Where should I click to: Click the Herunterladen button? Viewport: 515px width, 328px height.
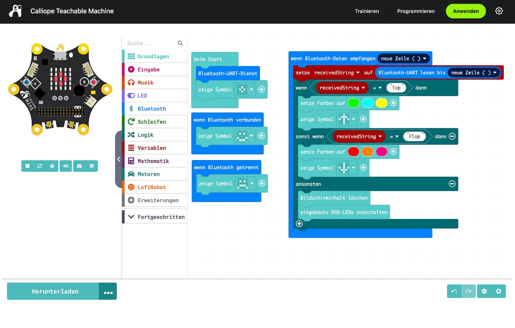coord(55,292)
